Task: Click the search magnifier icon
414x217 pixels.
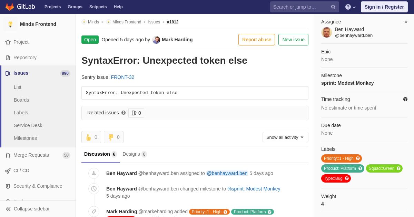Action: pyautogui.click(x=333, y=7)
